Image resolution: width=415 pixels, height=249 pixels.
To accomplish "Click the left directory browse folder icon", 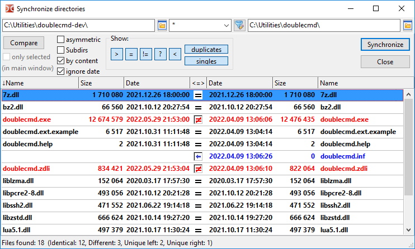I will click(162, 25).
